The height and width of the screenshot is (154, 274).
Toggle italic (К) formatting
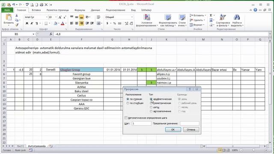pyautogui.click(x=32, y=23)
